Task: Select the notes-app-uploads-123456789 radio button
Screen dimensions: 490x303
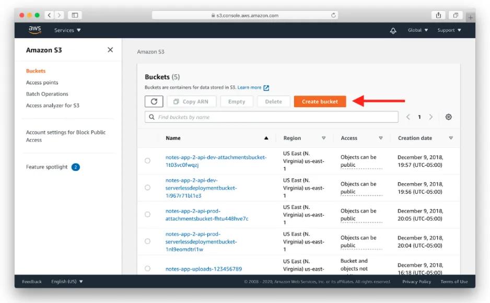Action: coord(147,269)
